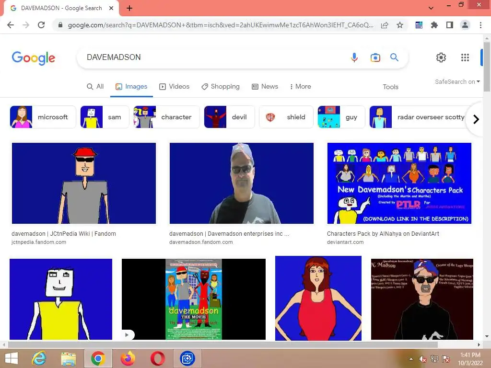491x368 pixels.
Task: Open Characters Pack by AlNahya DeviantArt link
Action: pyautogui.click(x=383, y=234)
